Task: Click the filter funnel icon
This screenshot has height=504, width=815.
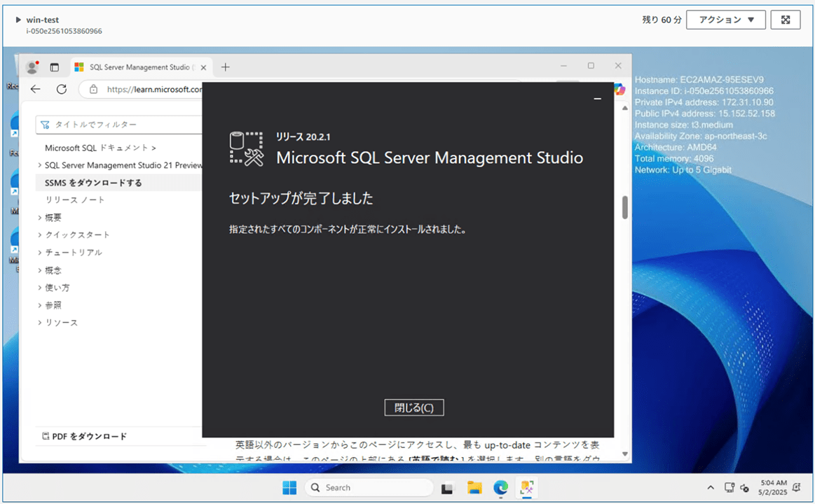Action: point(46,125)
